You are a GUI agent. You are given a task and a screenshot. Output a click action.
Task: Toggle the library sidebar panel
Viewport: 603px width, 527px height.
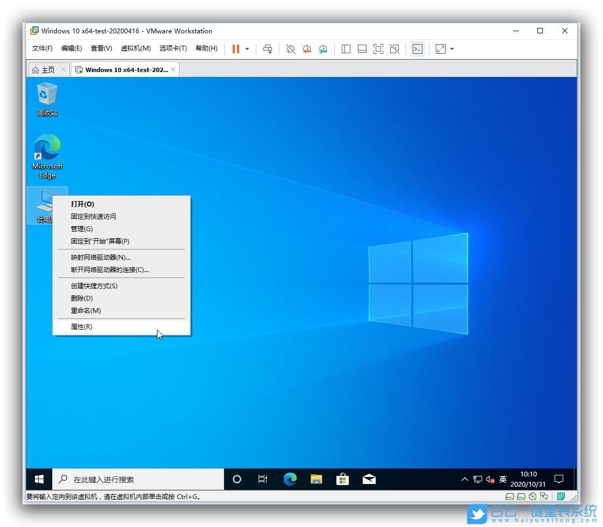[346, 49]
